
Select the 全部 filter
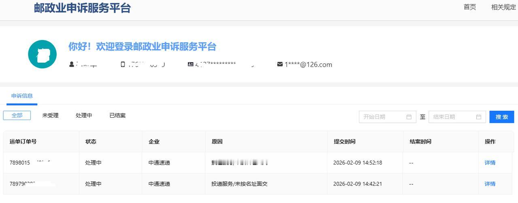[17, 115]
